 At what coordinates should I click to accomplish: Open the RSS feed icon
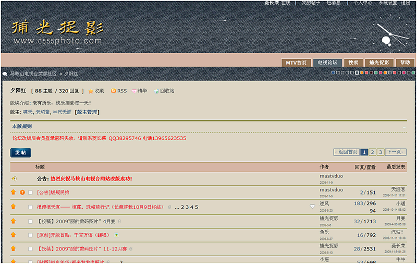coord(113,91)
